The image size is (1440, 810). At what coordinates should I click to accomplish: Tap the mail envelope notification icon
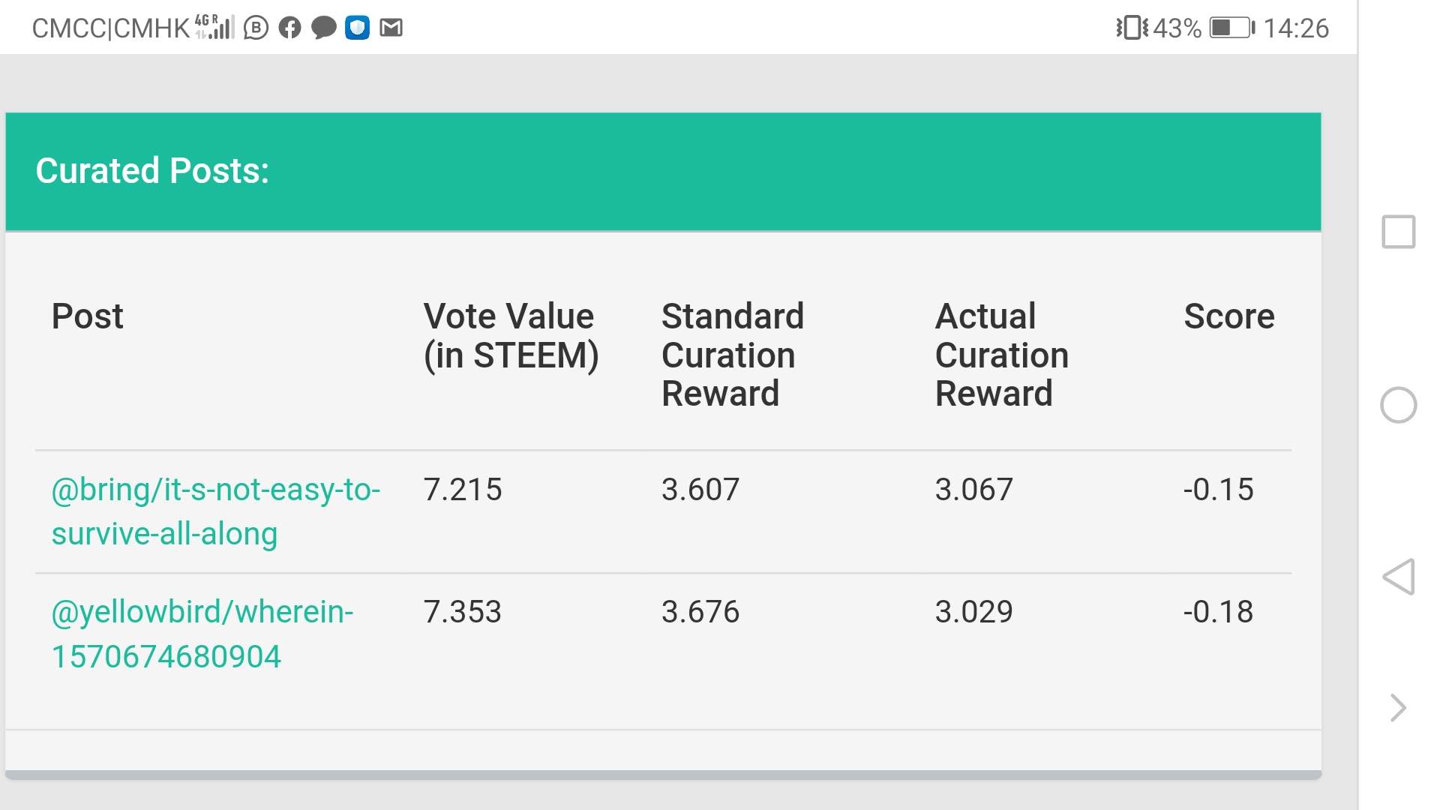[391, 28]
